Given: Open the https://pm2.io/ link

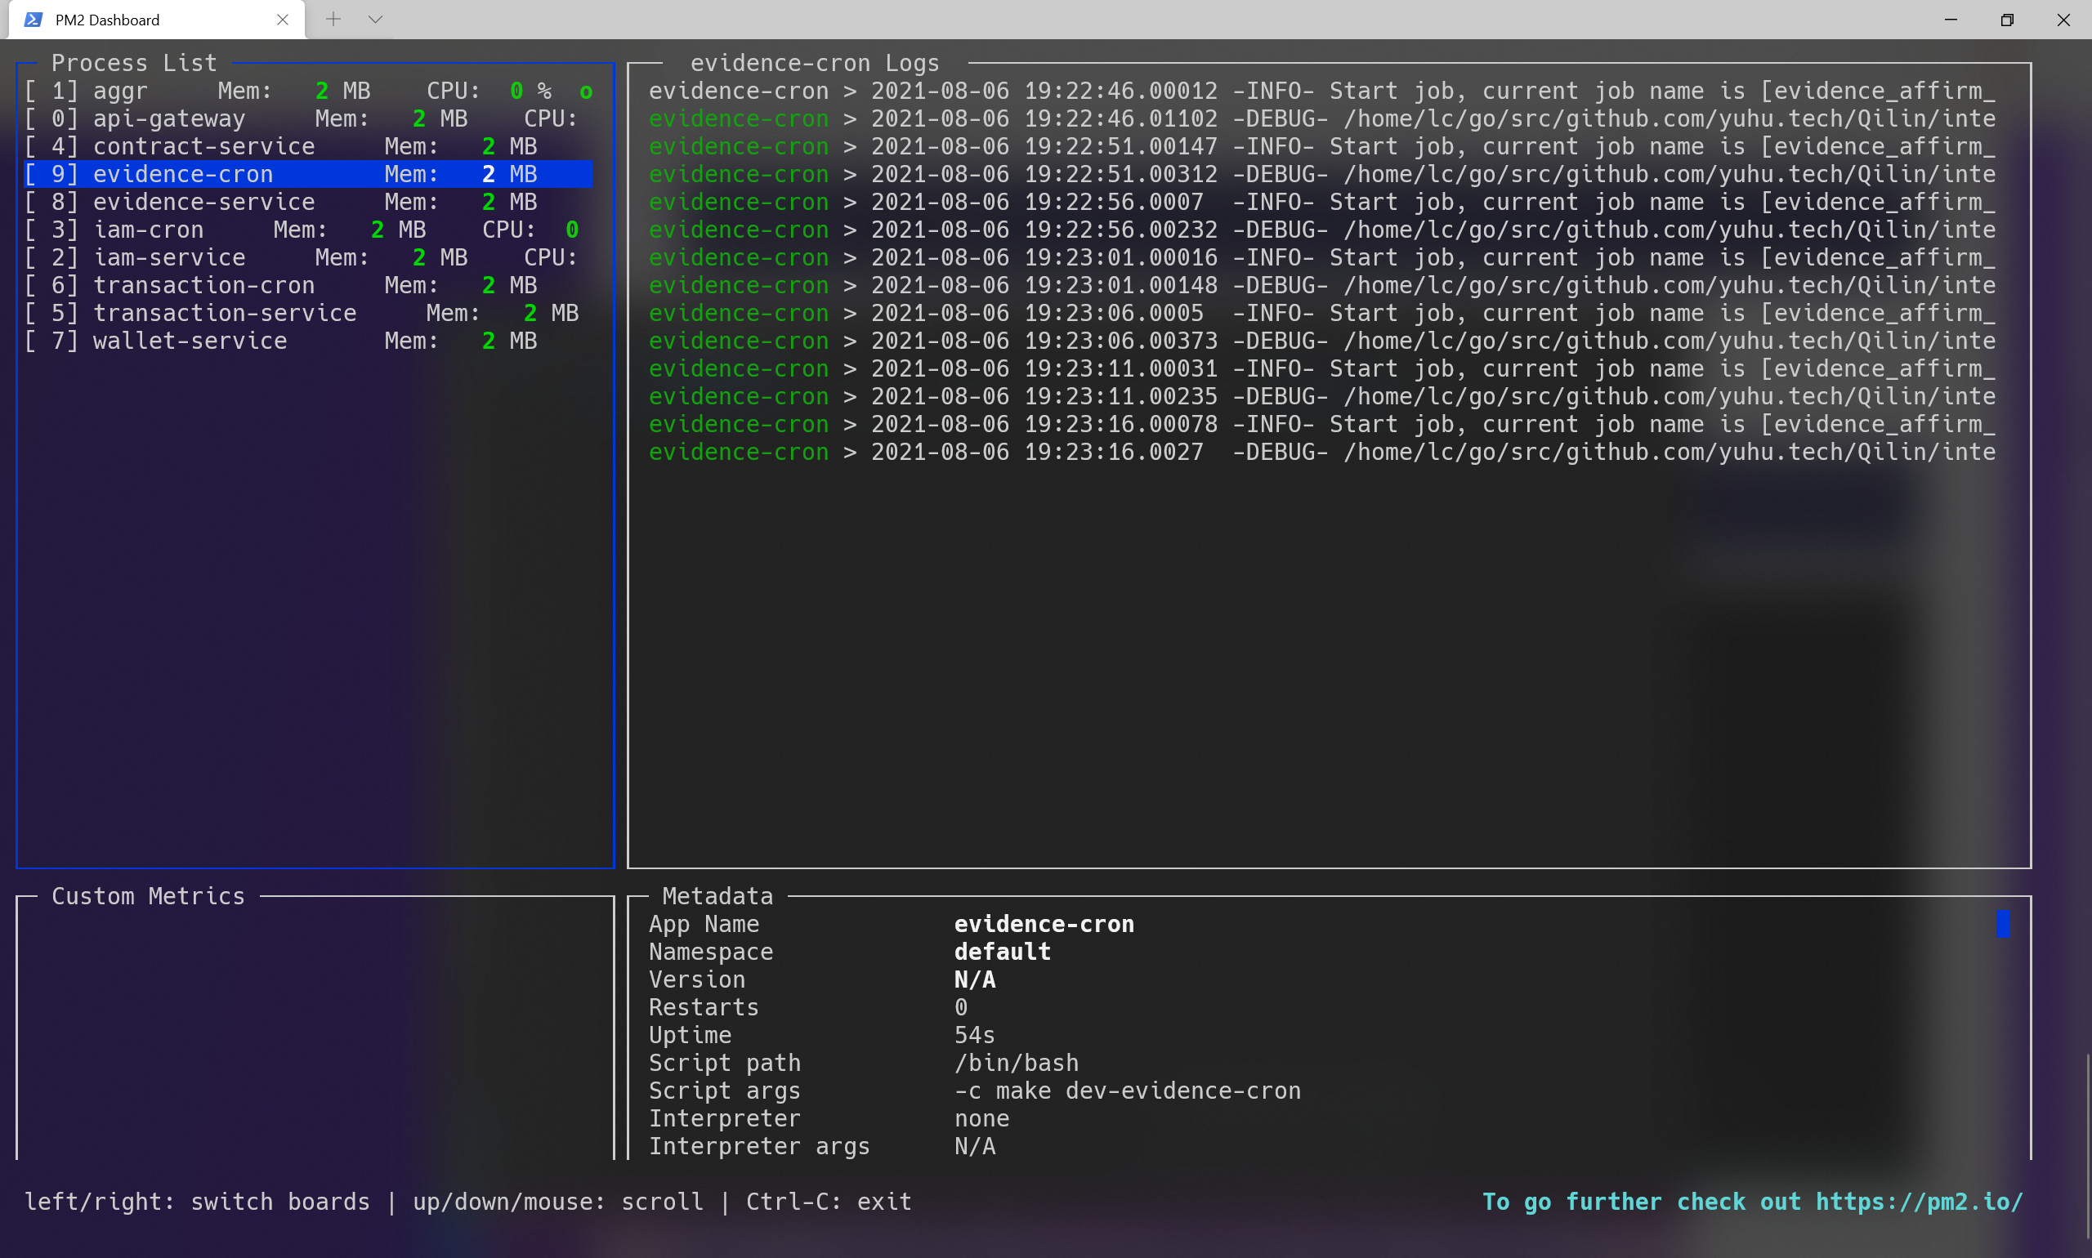Looking at the screenshot, I should click(x=1918, y=1201).
